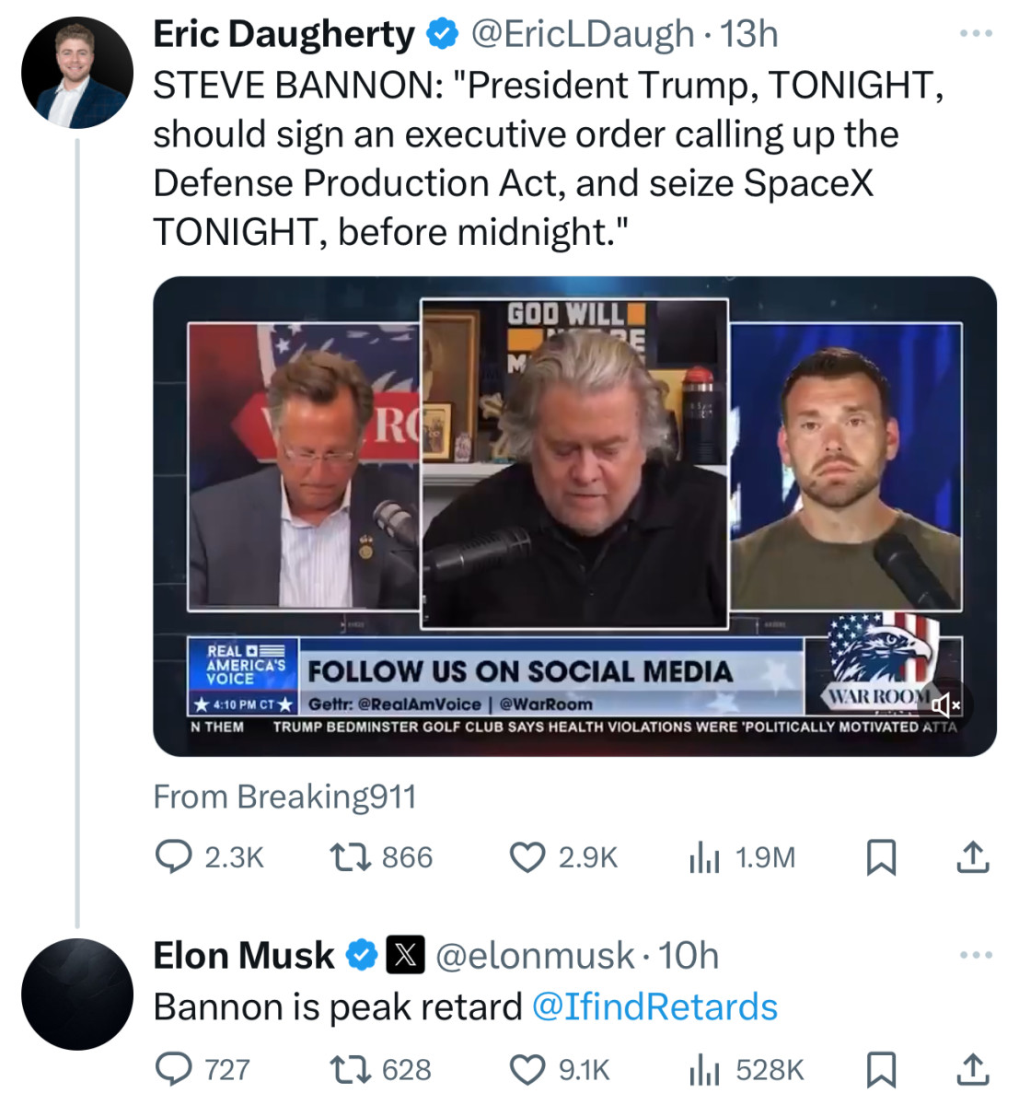The height and width of the screenshot is (1105, 1019).
Task: Click the From Breaking911 attribution link
Action: click(x=285, y=796)
